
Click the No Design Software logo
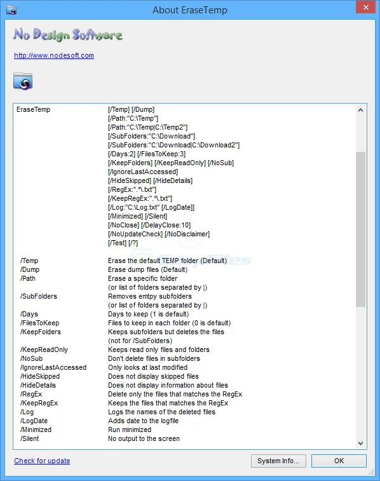(x=68, y=34)
